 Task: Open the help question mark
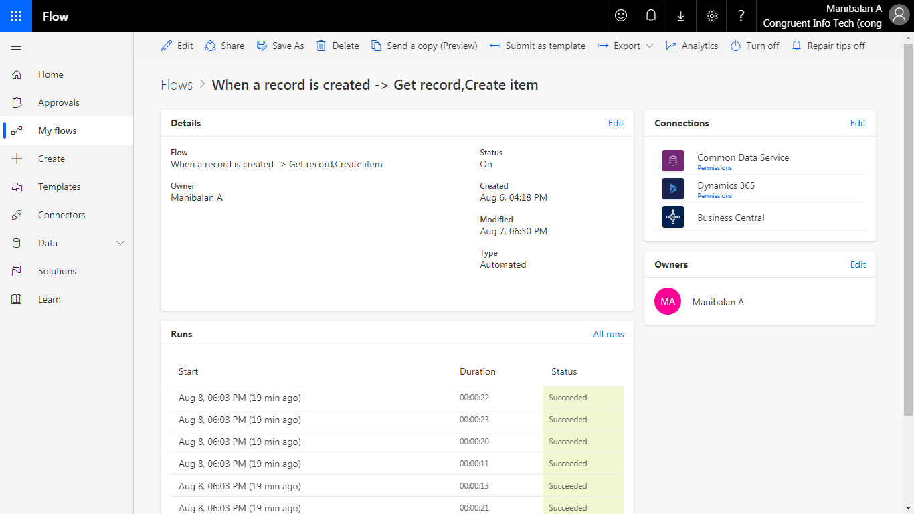tap(741, 16)
